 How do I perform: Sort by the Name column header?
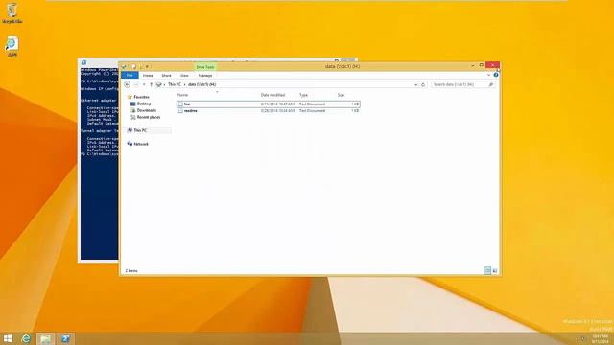point(182,95)
